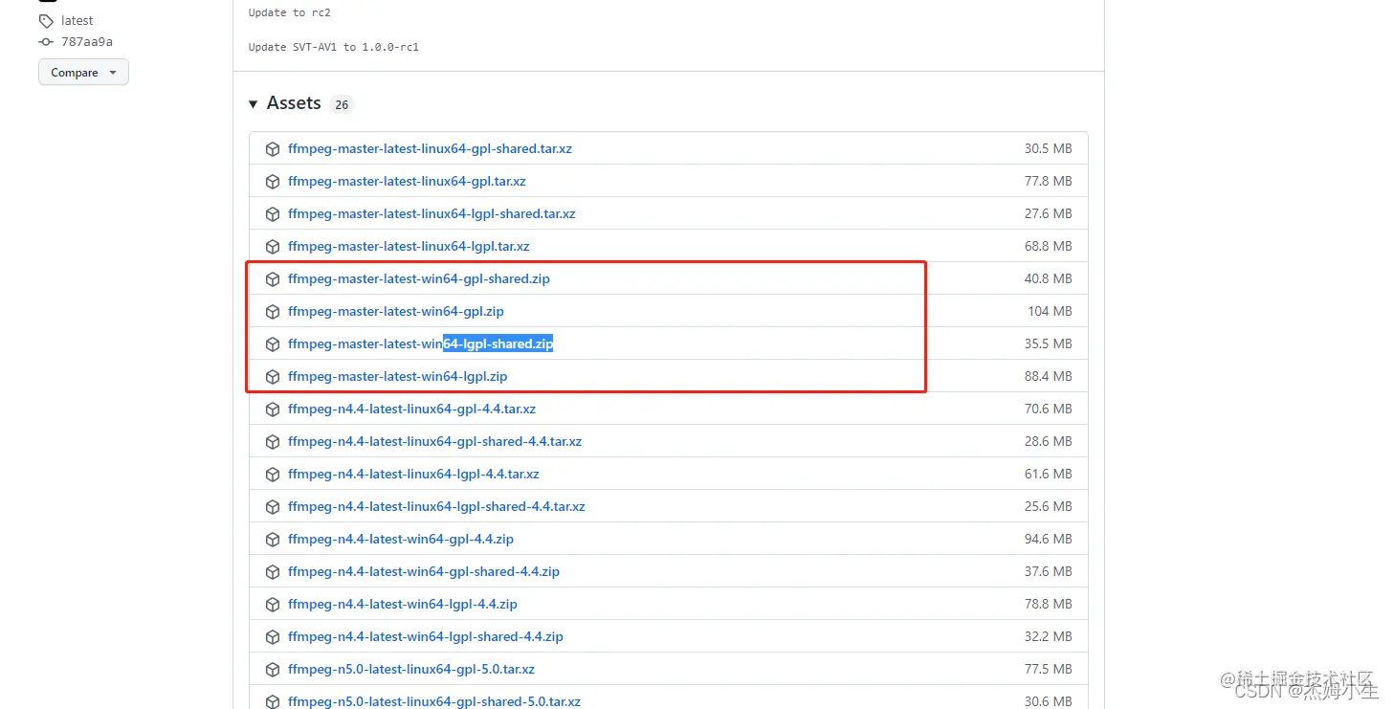Download ffmpeg-master-latest-linux64-gpl-shared.tar.xz
Viewport: 1394px width, 709px height.
(430, 149)
